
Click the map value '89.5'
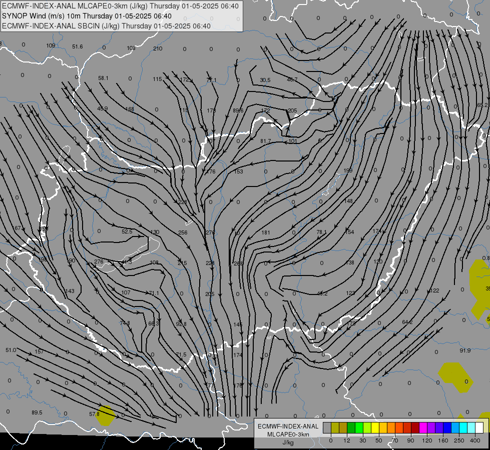[37, 413]
